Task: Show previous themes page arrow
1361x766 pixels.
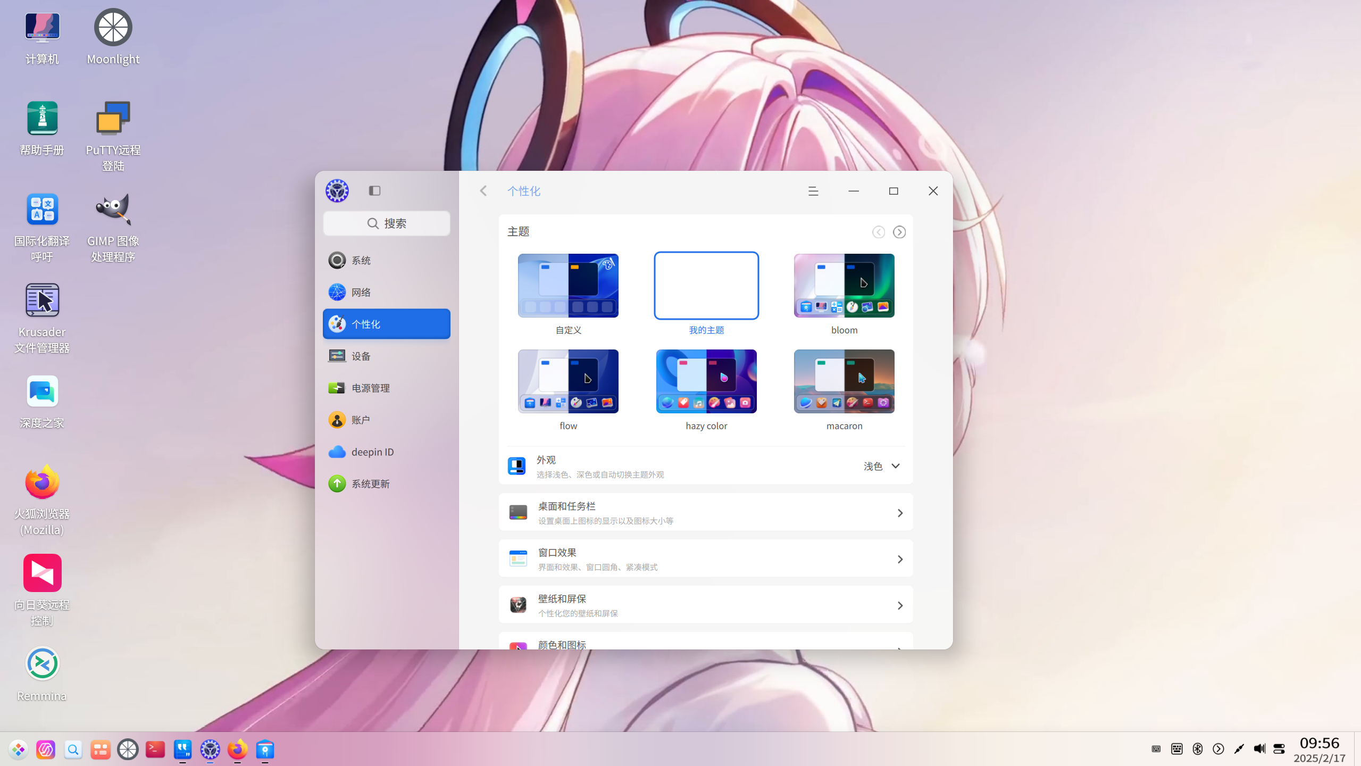Action: pos(878,232)
